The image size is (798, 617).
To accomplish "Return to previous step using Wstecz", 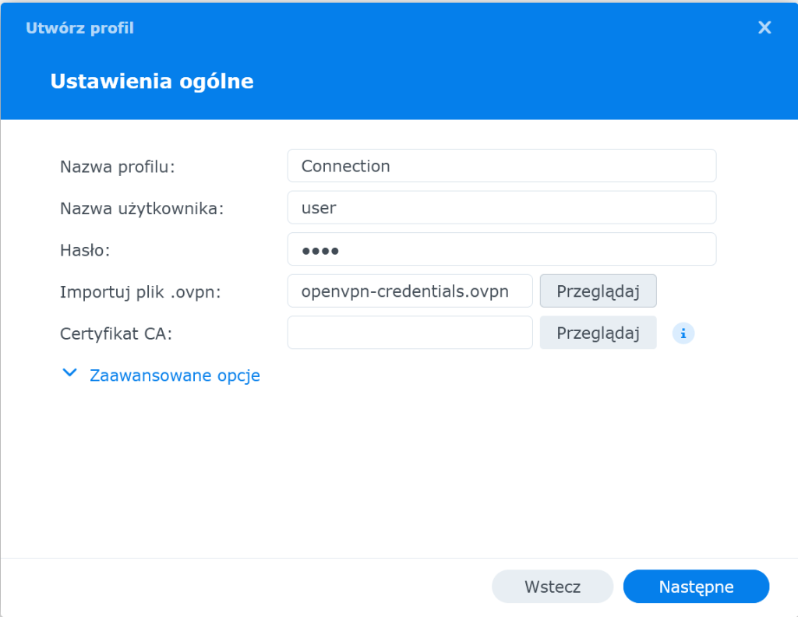I will 553,587.
